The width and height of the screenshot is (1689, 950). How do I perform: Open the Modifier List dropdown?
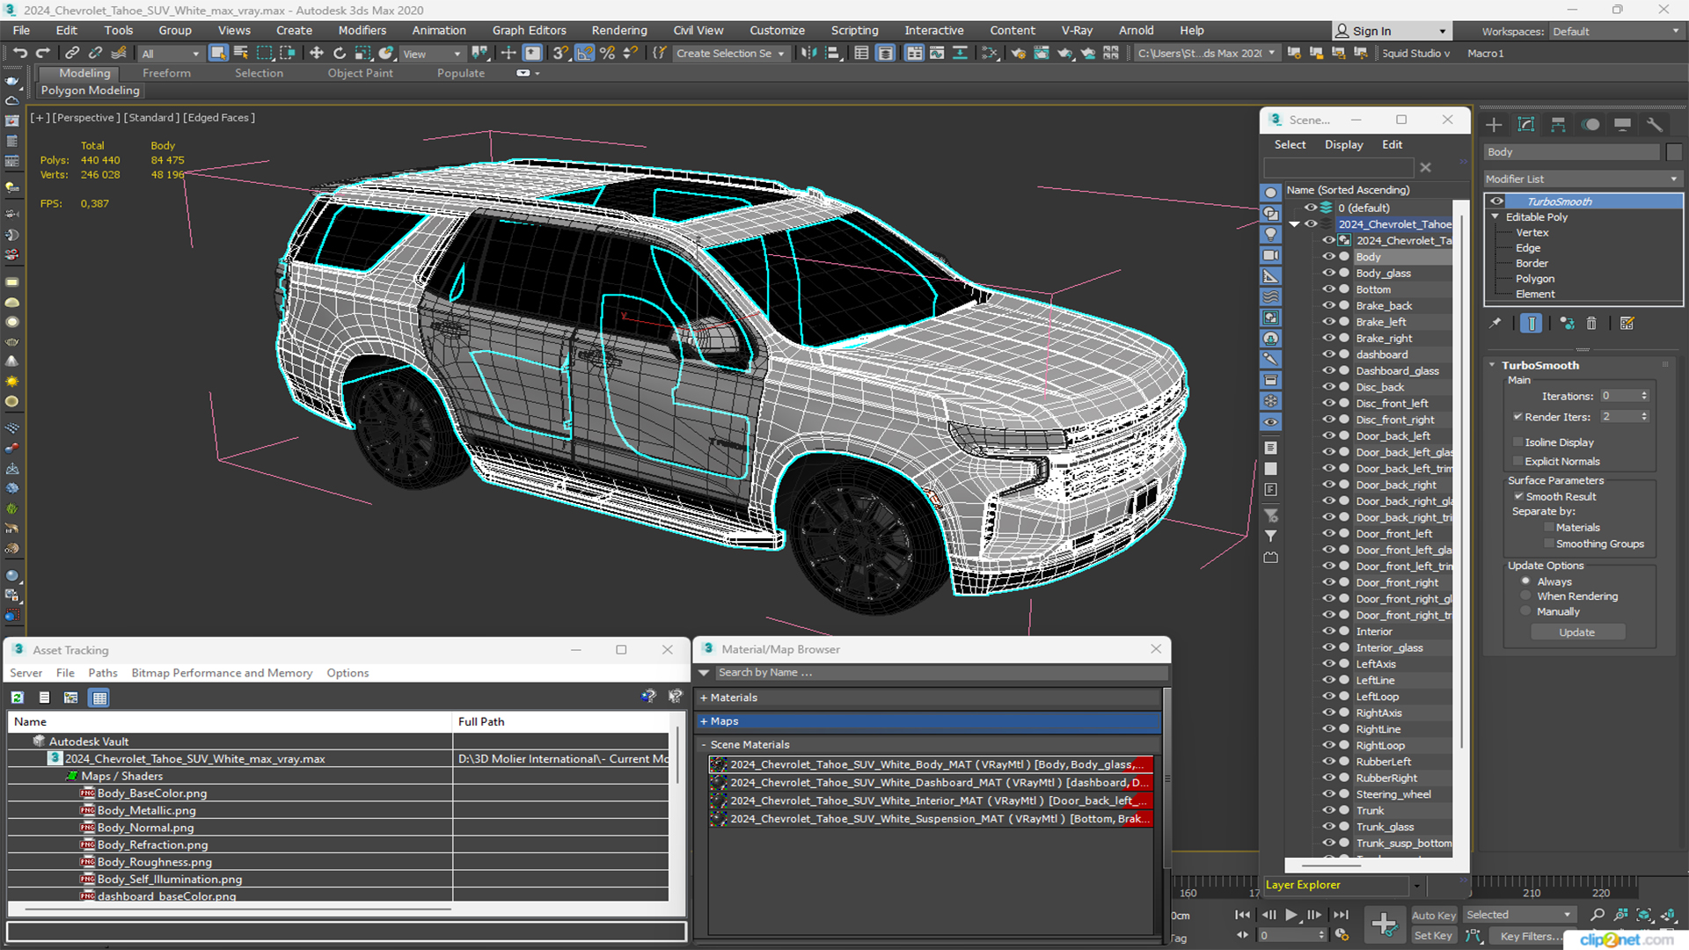click(1583, 179)
